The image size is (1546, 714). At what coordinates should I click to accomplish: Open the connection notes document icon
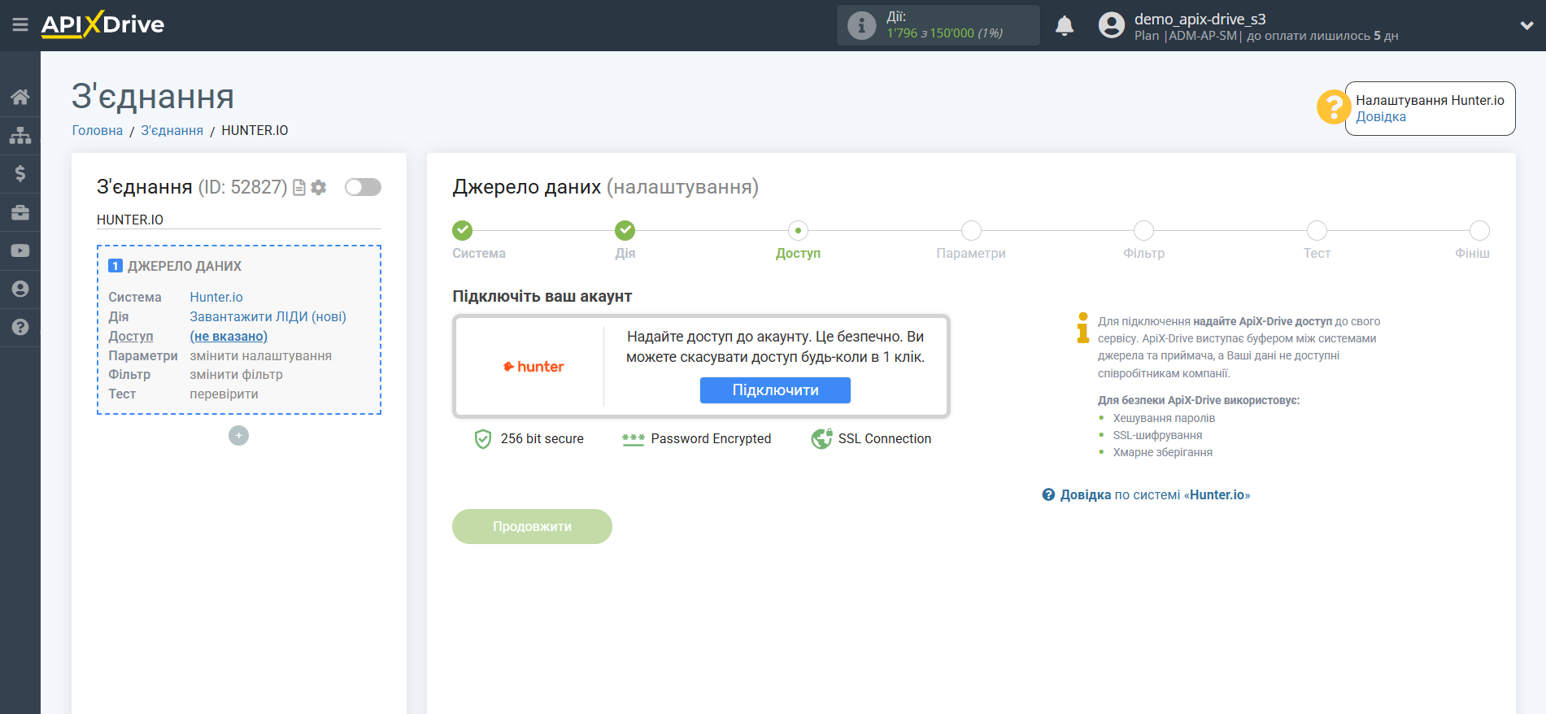tap(299, 187)
